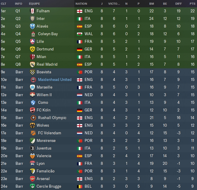The height and width of the screenshot is (190, 197).
Task: Sort by the DIFF column header
Action: point(178,4)
